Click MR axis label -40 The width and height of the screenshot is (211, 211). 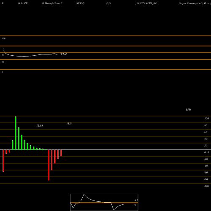206,166
